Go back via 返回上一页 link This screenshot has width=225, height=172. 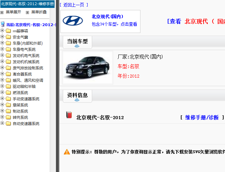point(74,5)
